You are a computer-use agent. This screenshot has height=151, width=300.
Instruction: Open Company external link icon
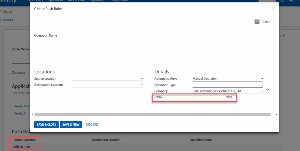point(267,91)
